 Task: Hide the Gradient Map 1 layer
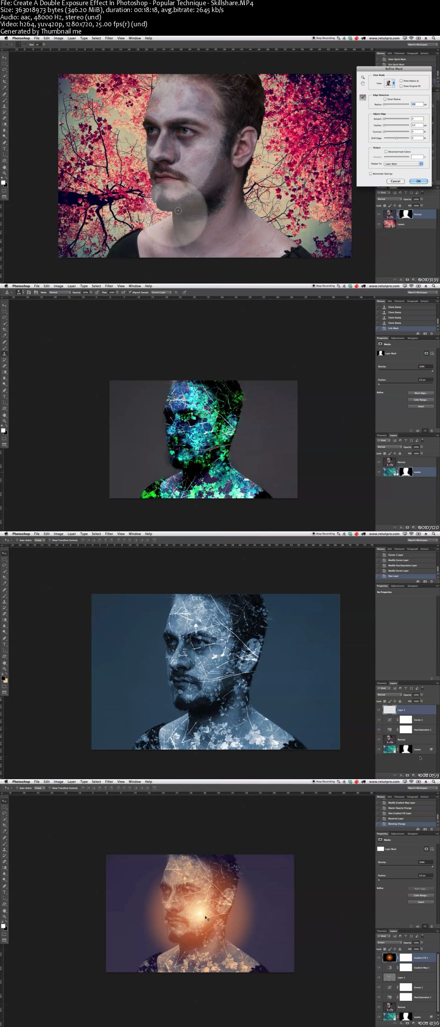379,968
